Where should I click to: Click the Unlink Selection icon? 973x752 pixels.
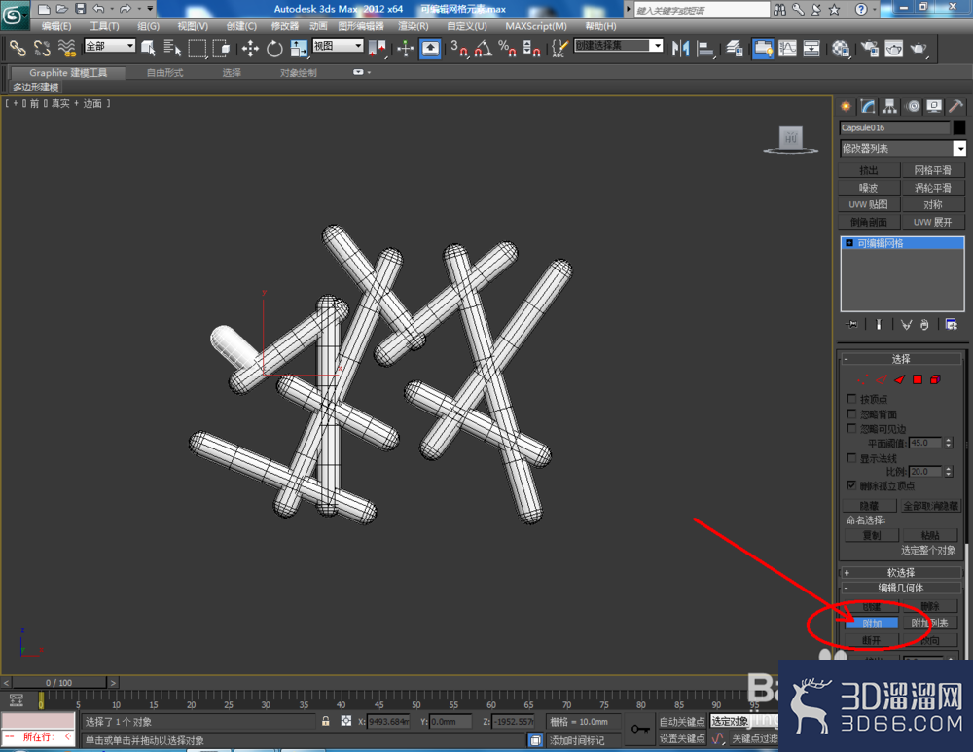42,49
